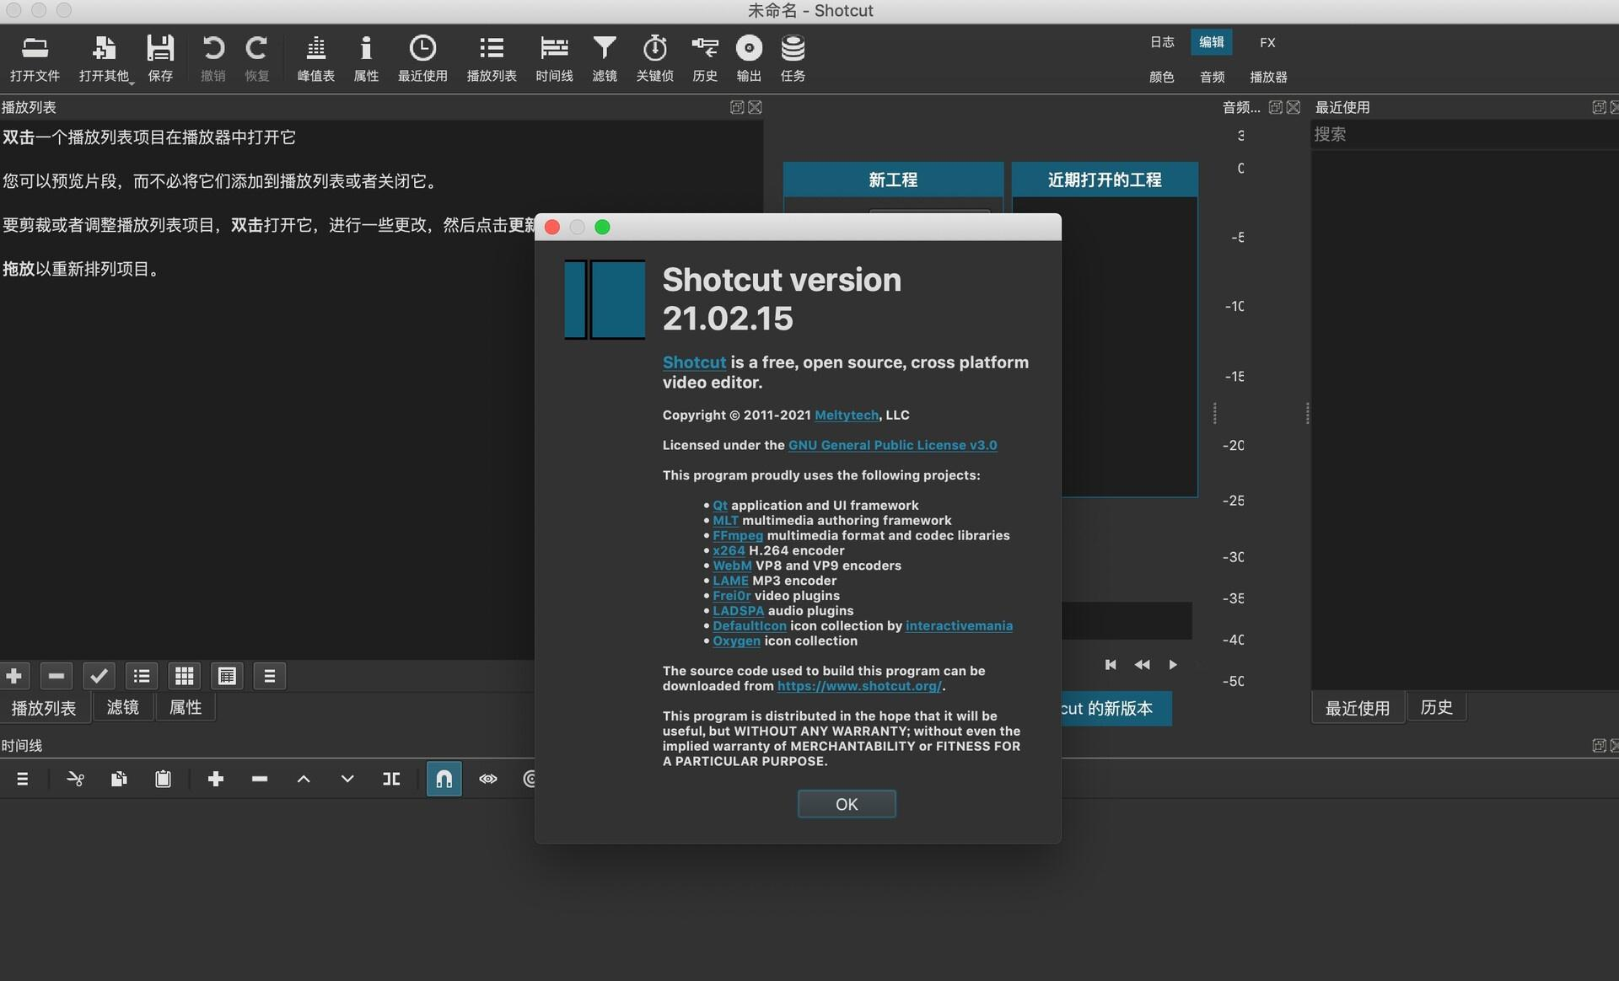Show the 峰值表 peak meter panel
Viewport: 1619px width, 981px height.
click(316, 58)
